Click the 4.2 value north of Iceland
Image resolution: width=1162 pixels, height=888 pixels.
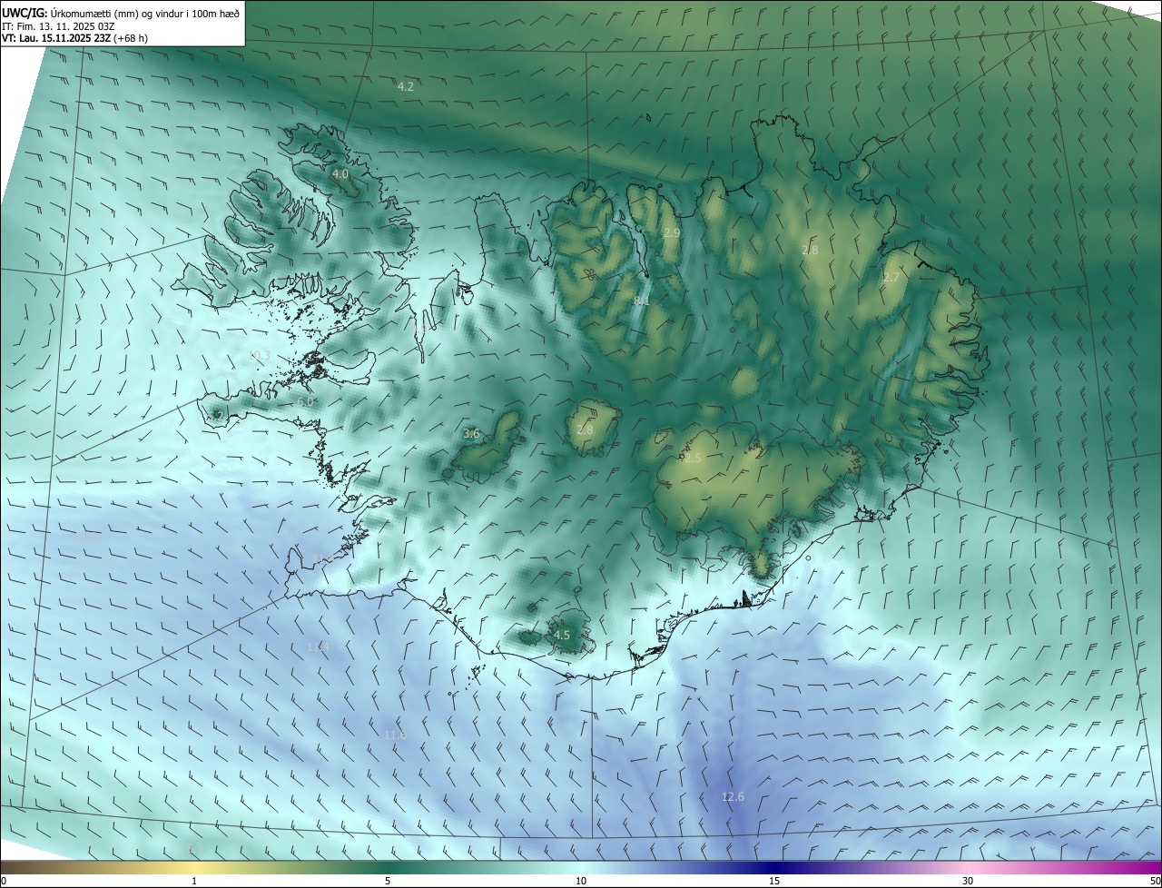pyautogui.click(x=406, y=87)
